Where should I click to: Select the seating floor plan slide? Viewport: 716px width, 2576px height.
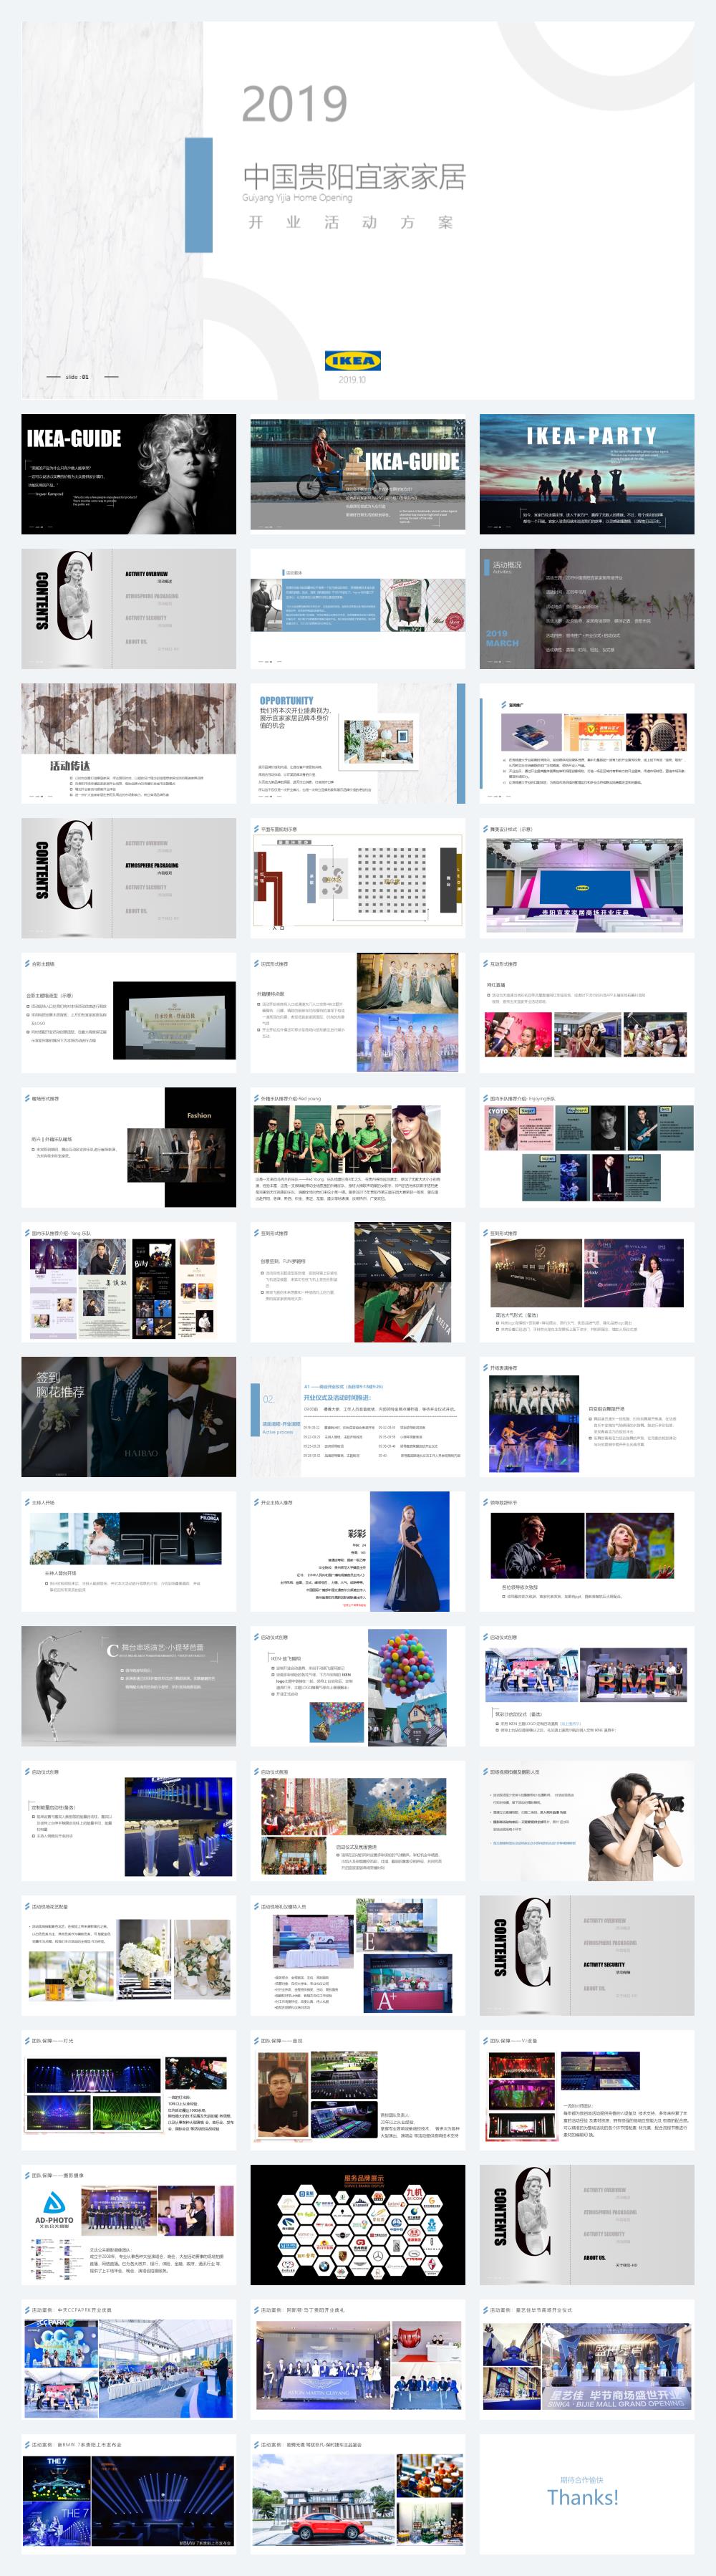[x=357, y=878]
